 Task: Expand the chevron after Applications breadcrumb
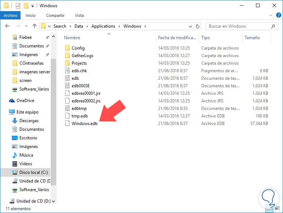click(x=119, y=27)
